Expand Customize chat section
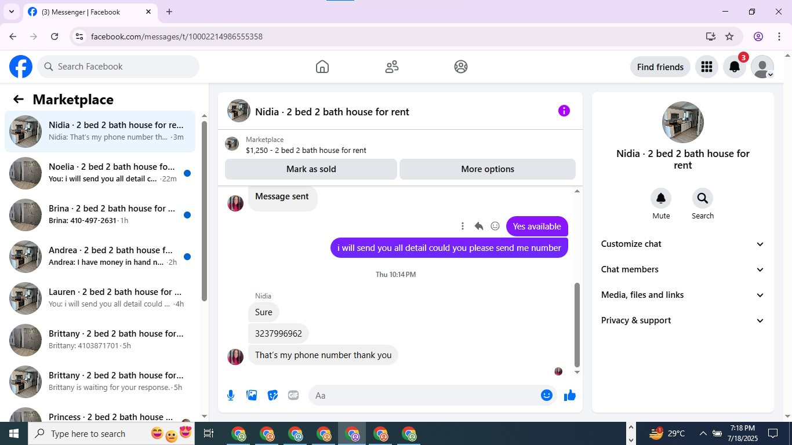 pos(683,244)
